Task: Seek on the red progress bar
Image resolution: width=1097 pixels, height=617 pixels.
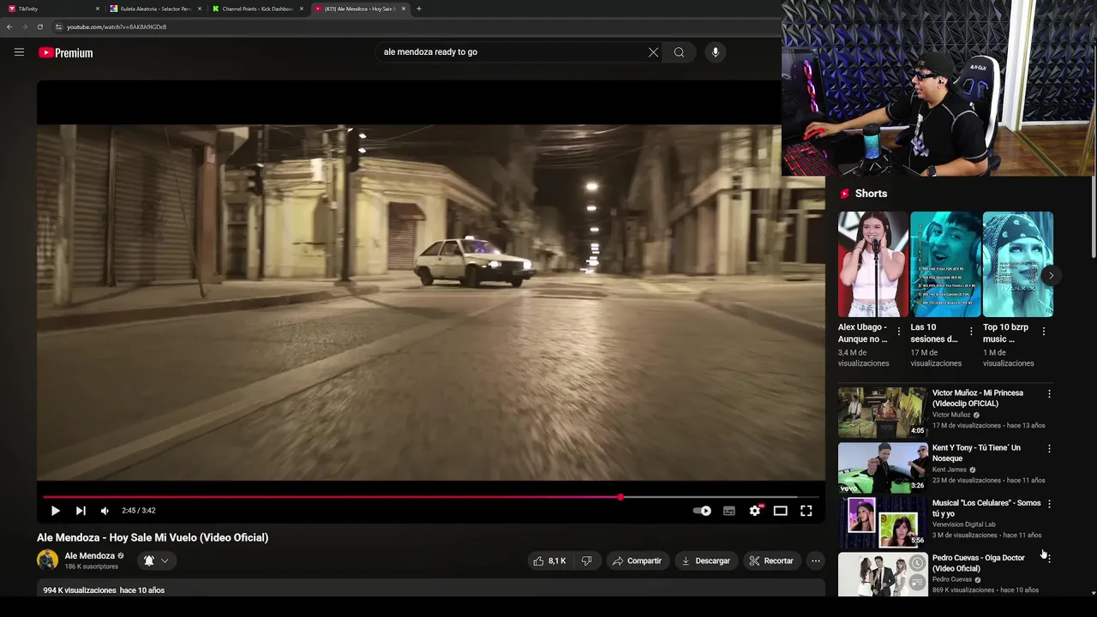Action: [x=430, y=497]
